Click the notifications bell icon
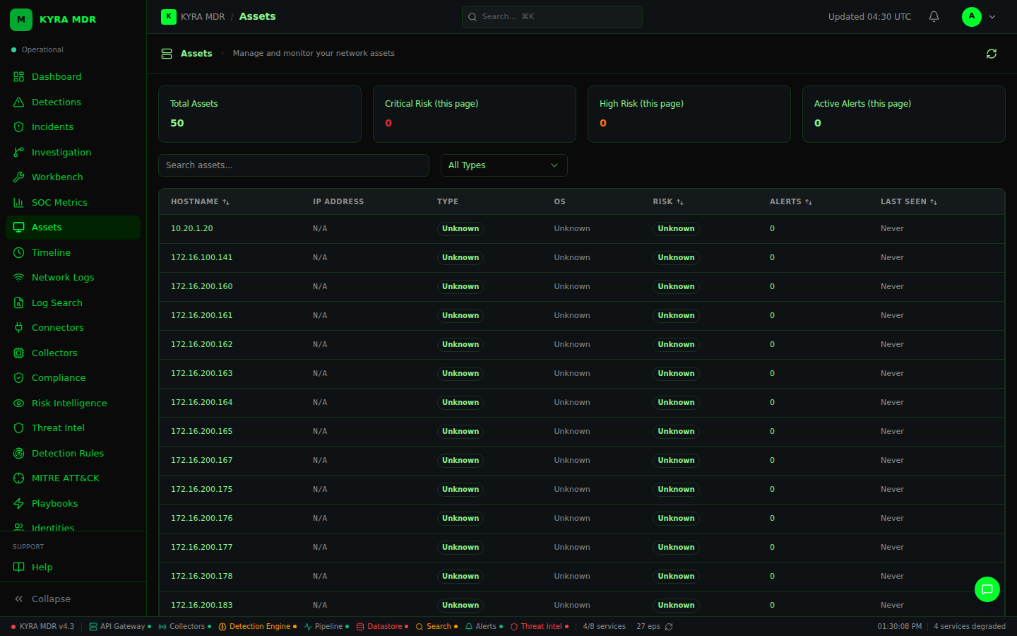The width and height of the screenshot is (1017, 636). (x=934, y=17)
